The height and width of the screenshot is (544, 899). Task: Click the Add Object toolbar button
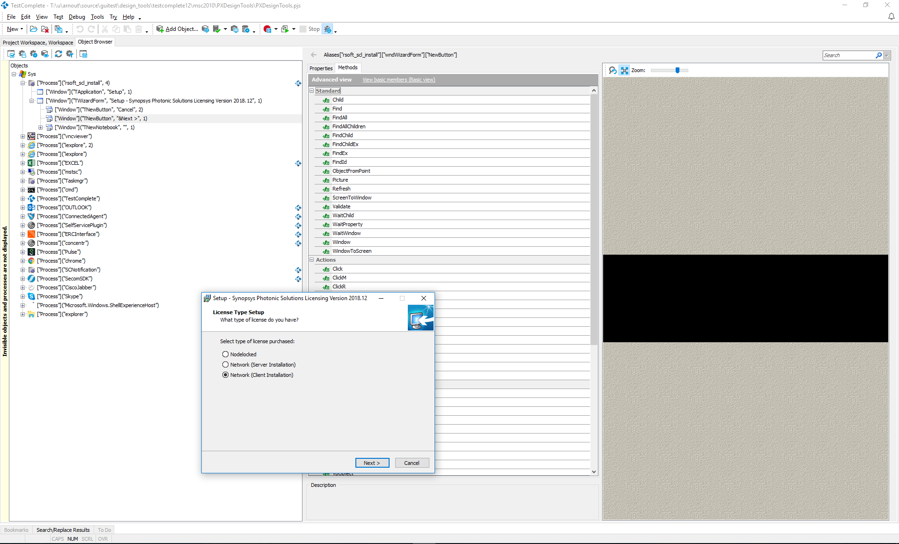coord(177,29)
